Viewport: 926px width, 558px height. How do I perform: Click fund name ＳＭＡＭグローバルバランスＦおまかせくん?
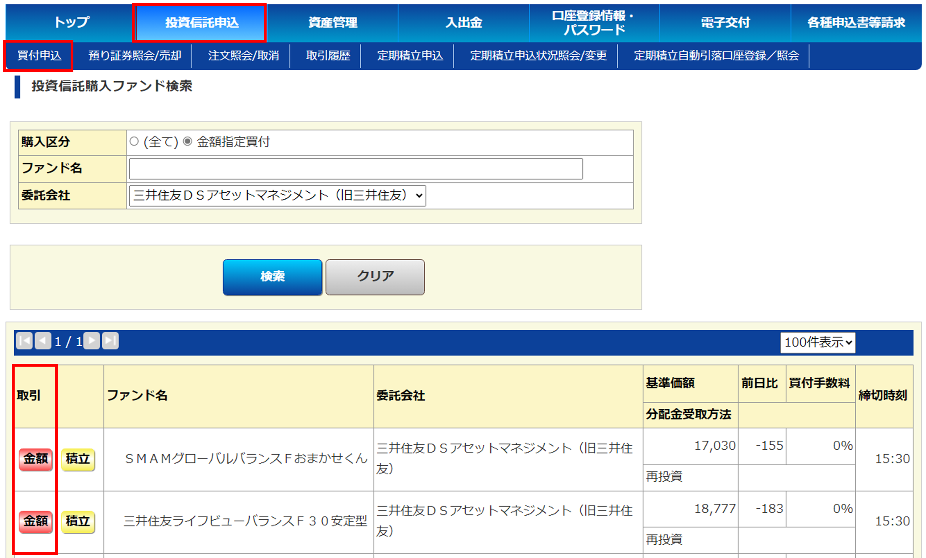246,459
